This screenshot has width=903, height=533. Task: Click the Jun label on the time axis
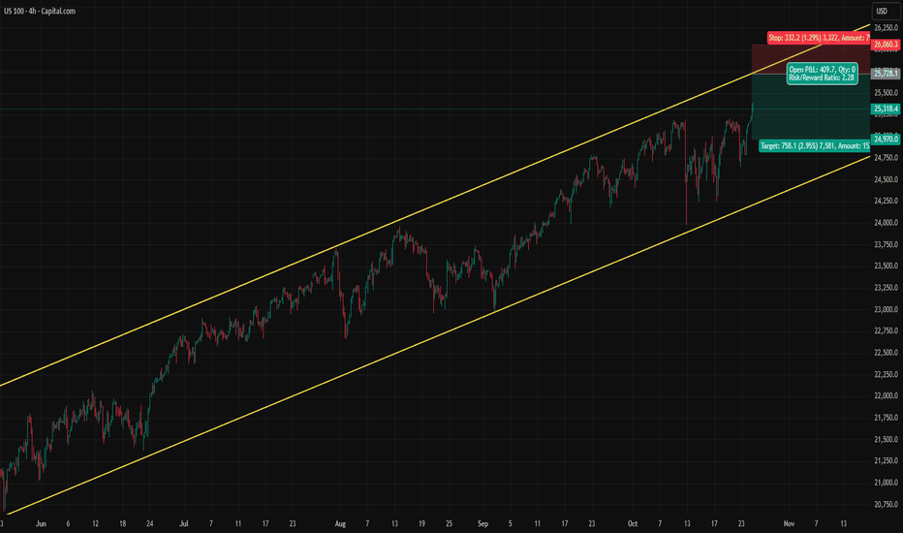pos(41,523)
